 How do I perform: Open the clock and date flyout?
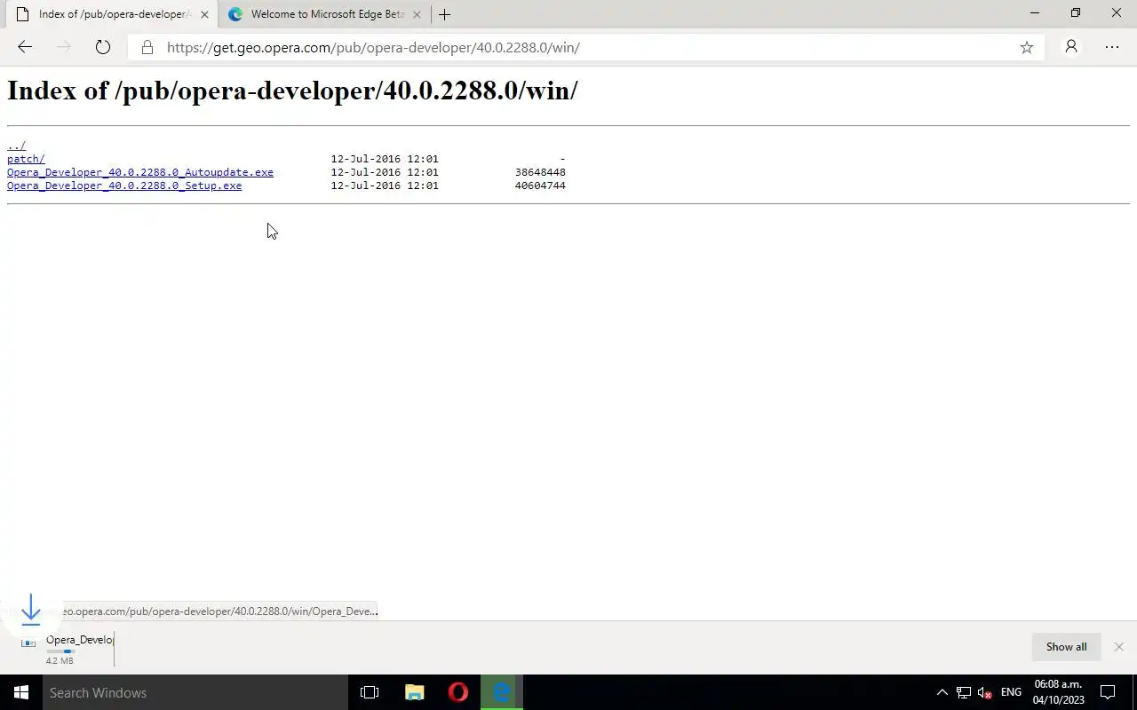click(x=1058, y=692)
